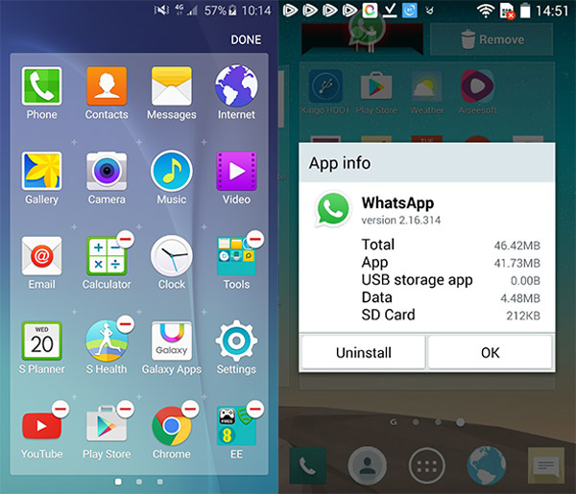Tap Uninstall in App info dialog
576x494 pixels.
(363, 352)
